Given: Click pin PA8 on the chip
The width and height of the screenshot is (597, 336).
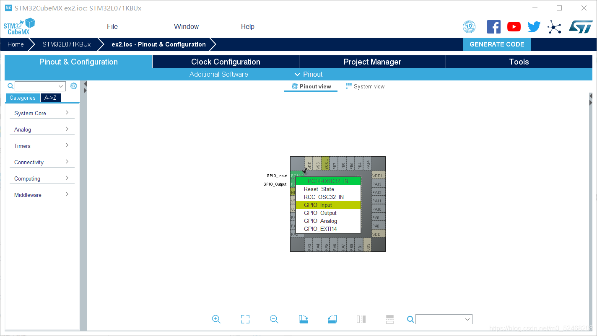Looking at the screenshot, I should (x=378, y=226).
